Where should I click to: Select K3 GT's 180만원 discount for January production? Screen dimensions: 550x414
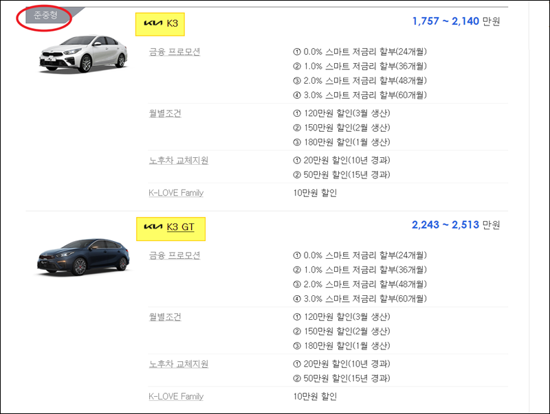(x=342, y=346)
